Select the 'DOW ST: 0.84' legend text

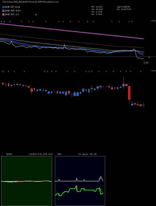[12, 7]
